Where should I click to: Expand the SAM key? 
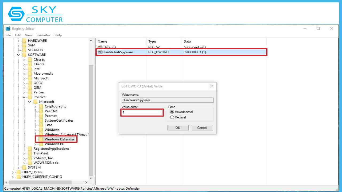18,45
